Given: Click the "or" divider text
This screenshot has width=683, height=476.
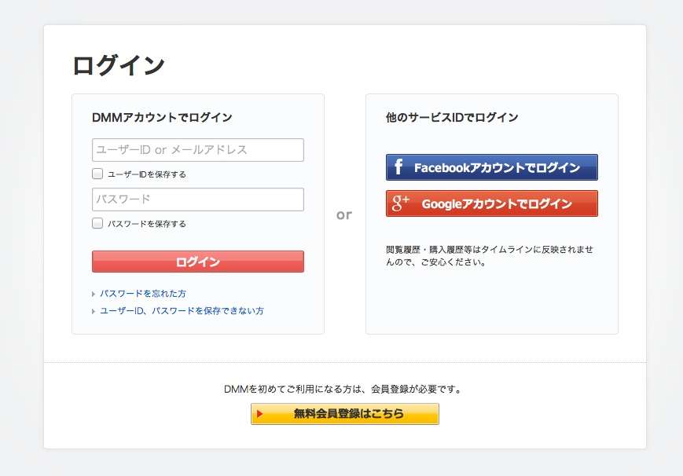Looking at the screenshot, I should point(344,214).
